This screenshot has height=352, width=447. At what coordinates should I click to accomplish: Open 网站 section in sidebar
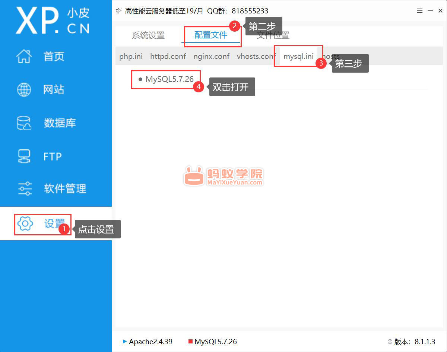click(54, 89)
